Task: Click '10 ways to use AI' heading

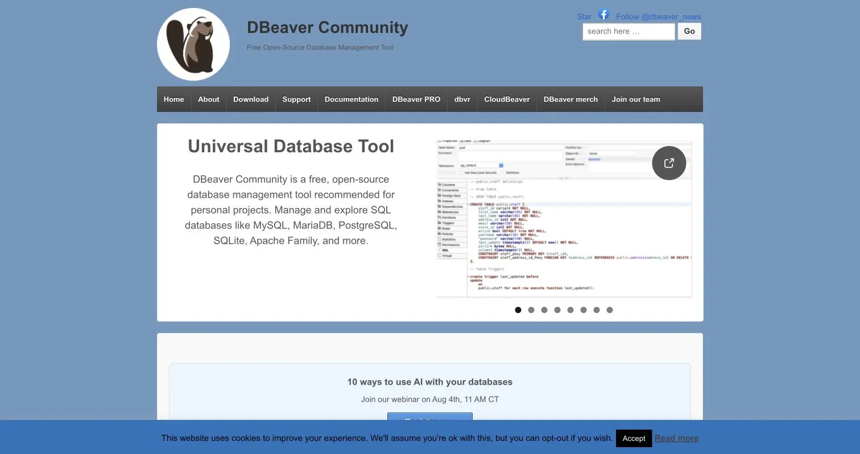Action: 430,382
